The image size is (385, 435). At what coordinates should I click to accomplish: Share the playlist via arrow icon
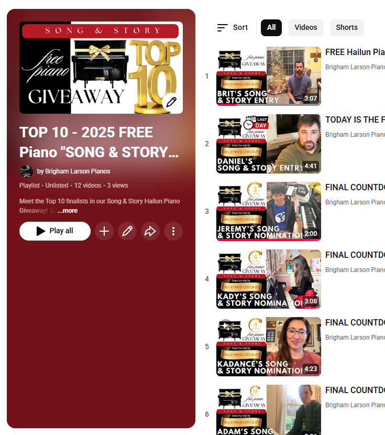click(x=150, y=231)
